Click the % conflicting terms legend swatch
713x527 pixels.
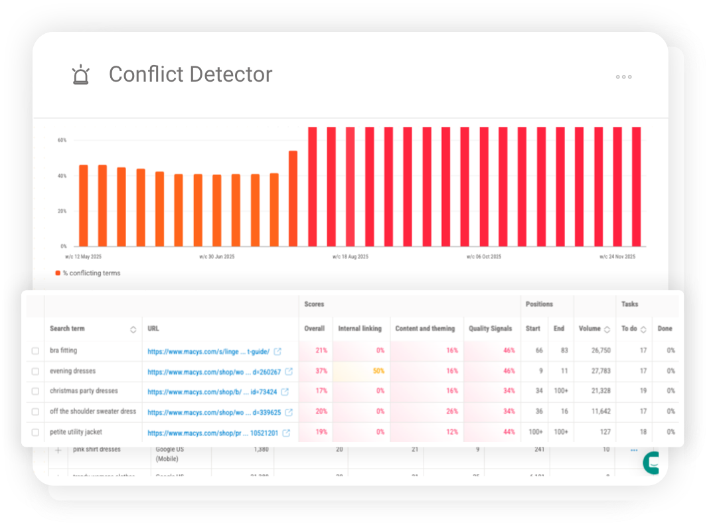tap(57, 273)
